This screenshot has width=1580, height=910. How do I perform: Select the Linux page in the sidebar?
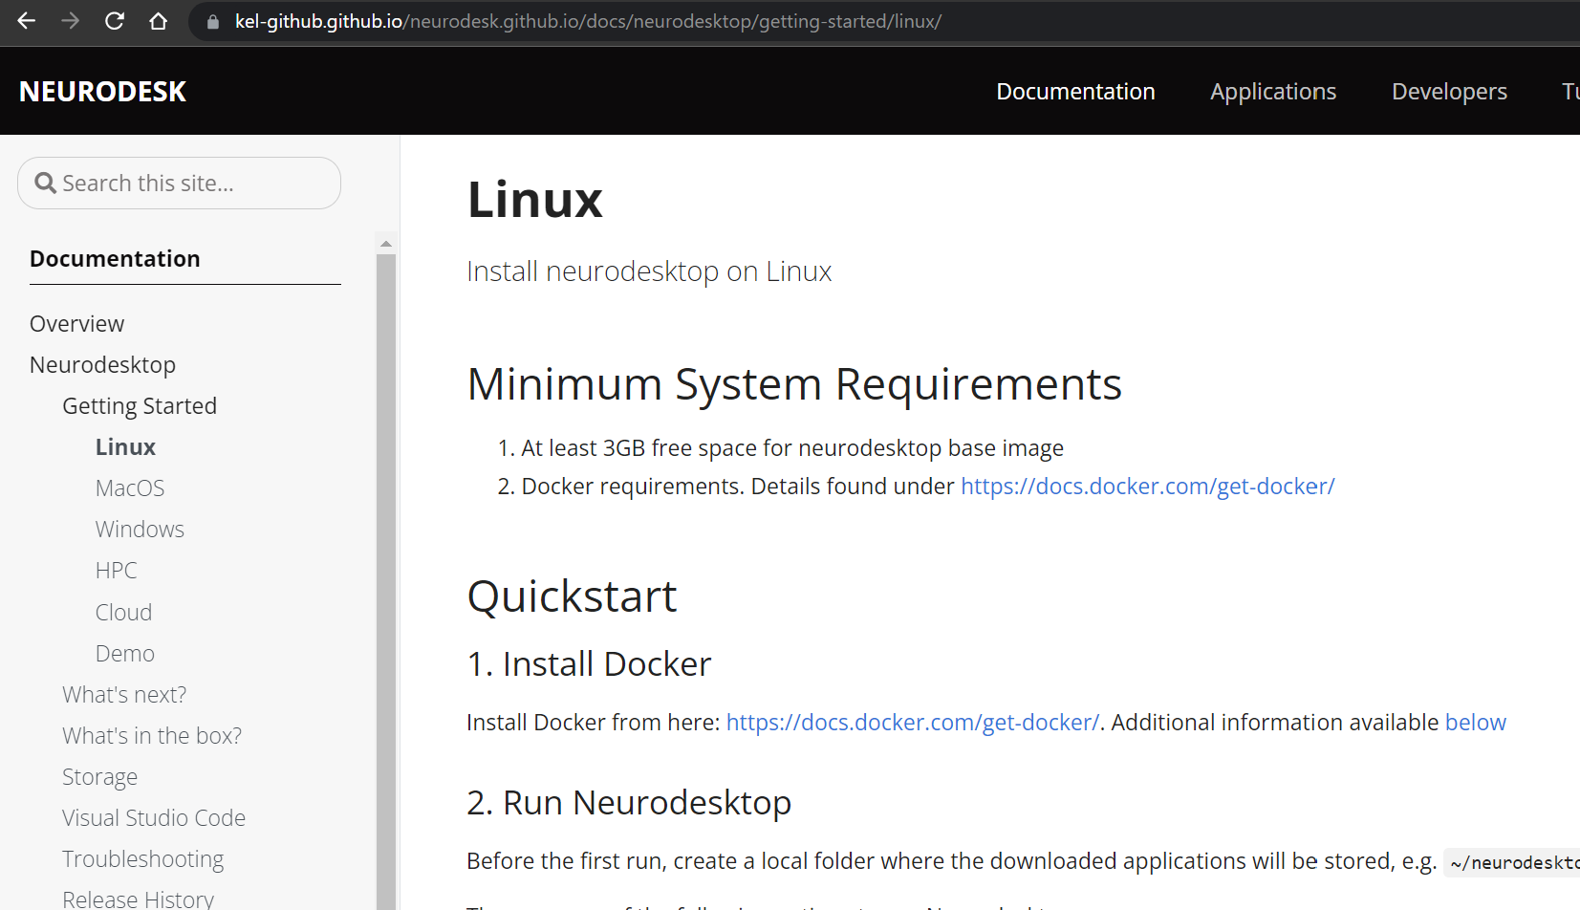coord(125,445)
